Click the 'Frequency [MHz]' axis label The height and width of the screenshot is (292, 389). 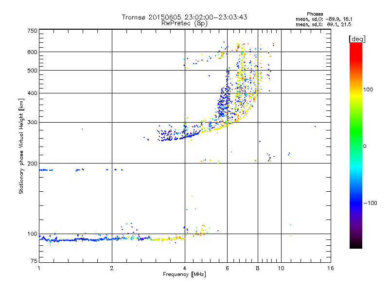click(184, 274)
